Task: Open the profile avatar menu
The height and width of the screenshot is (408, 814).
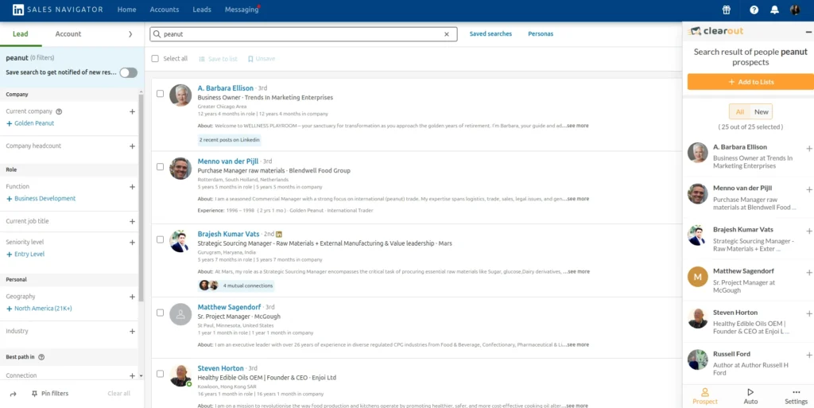Action: (x=795, y=10)
